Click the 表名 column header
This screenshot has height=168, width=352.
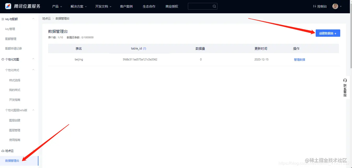(79, 49)
